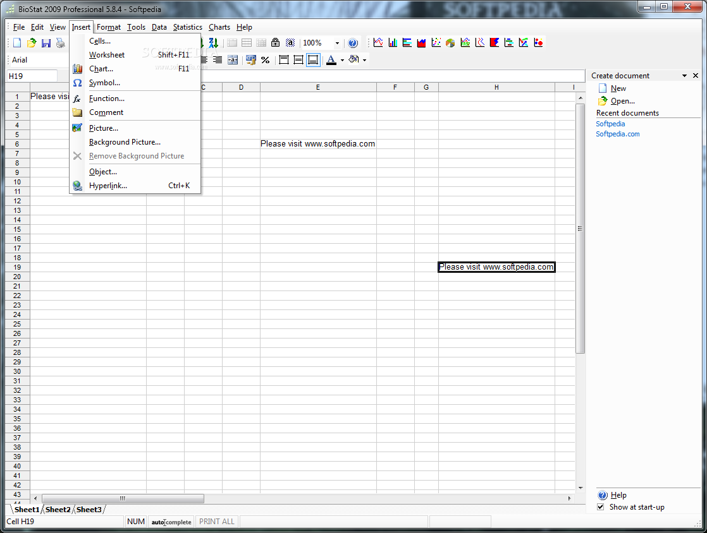707x533 pixels.
Task: Click New in Create document panel
Action: 618,88
